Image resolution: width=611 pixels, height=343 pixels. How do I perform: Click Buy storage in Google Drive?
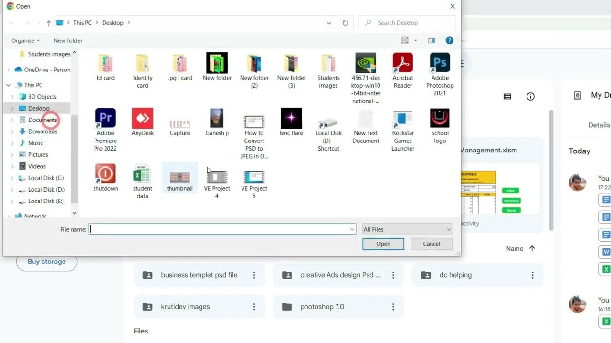pyautogui.click(x=47, y=262)
